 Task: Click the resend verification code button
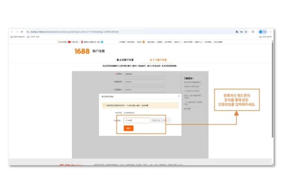click(160, 120)
